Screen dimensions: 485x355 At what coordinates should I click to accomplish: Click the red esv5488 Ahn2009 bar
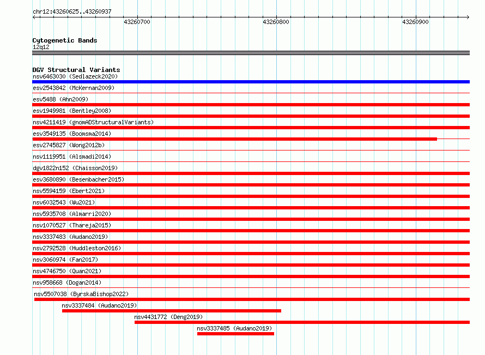tap(251, 105)
